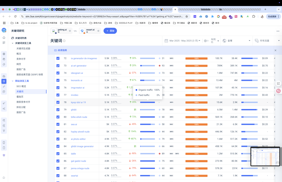This screenshot has height=182, width=282.
Task: Uncheck the invideo row checkbox
Action: click(x=58, y=95)
